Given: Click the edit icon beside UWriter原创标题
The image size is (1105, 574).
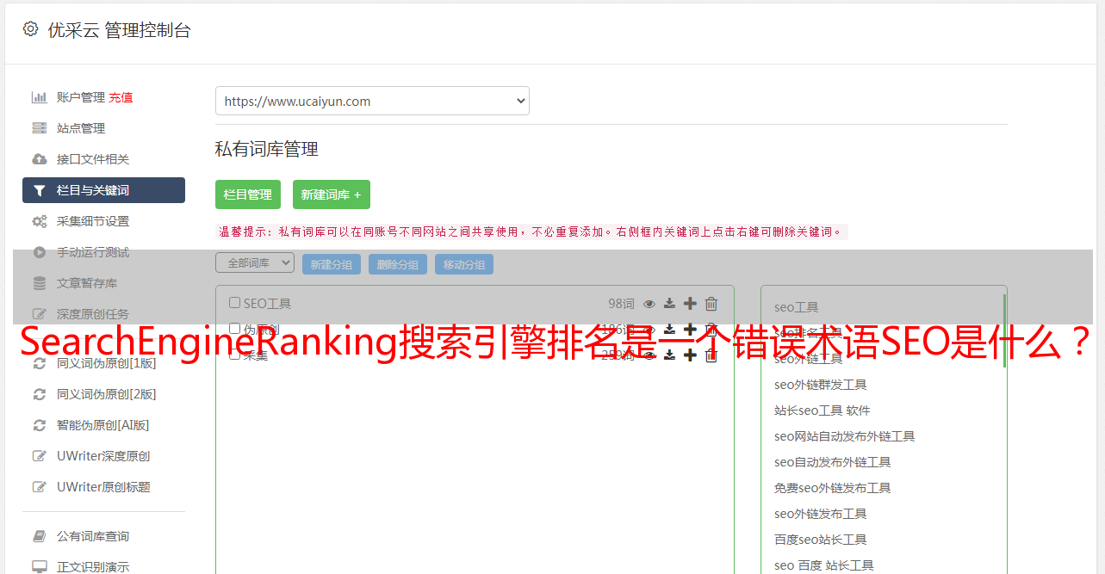Looking at the screenshot, I should (x=40, y=487).
